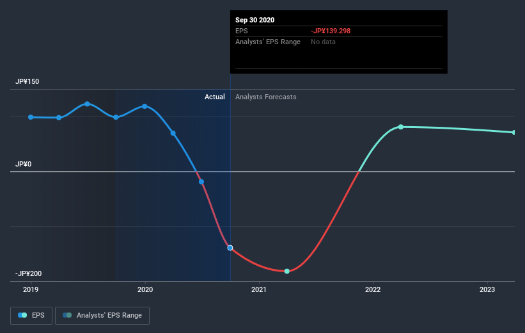Click the highlighted Sep 30 2020 data point

pyautogui.click(x=230, y=248)
